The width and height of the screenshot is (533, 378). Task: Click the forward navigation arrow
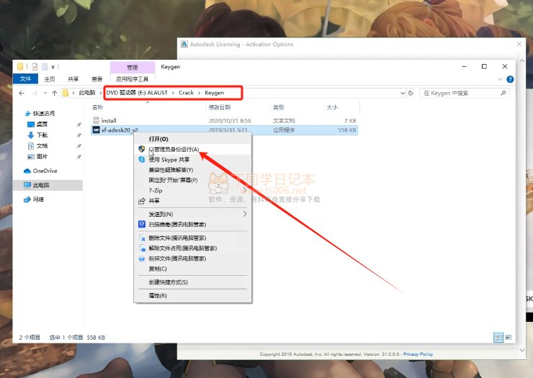[35, 93]
